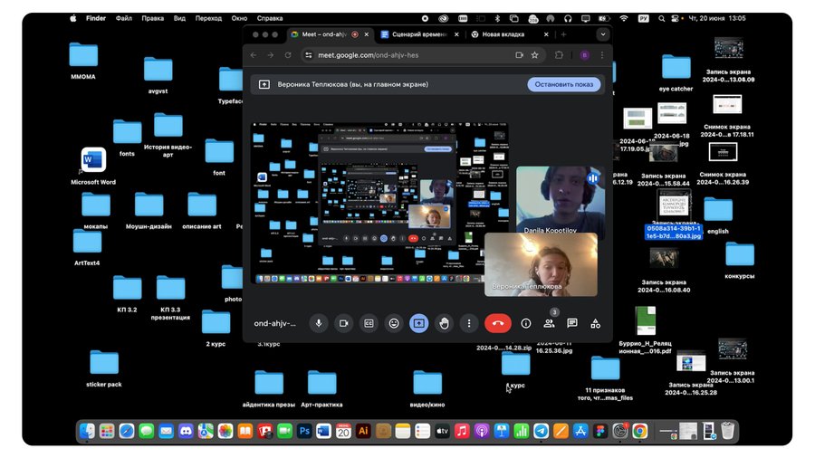Open the Trash in the Dock
The height and width of the screenshot is (458, 815).
[727, 431]
